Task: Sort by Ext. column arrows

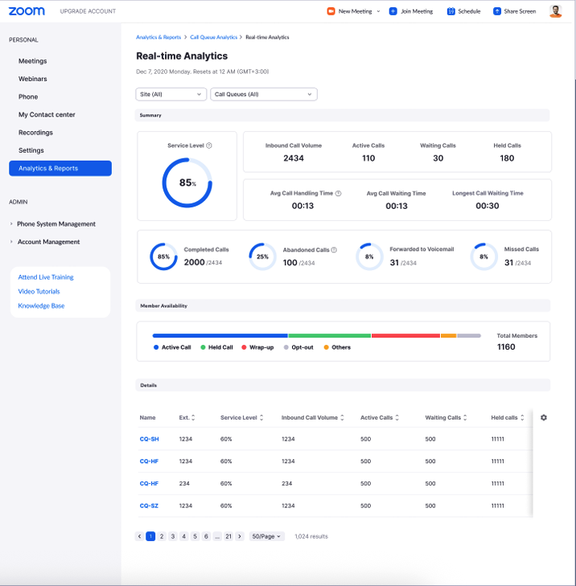Action: (193, 417)
